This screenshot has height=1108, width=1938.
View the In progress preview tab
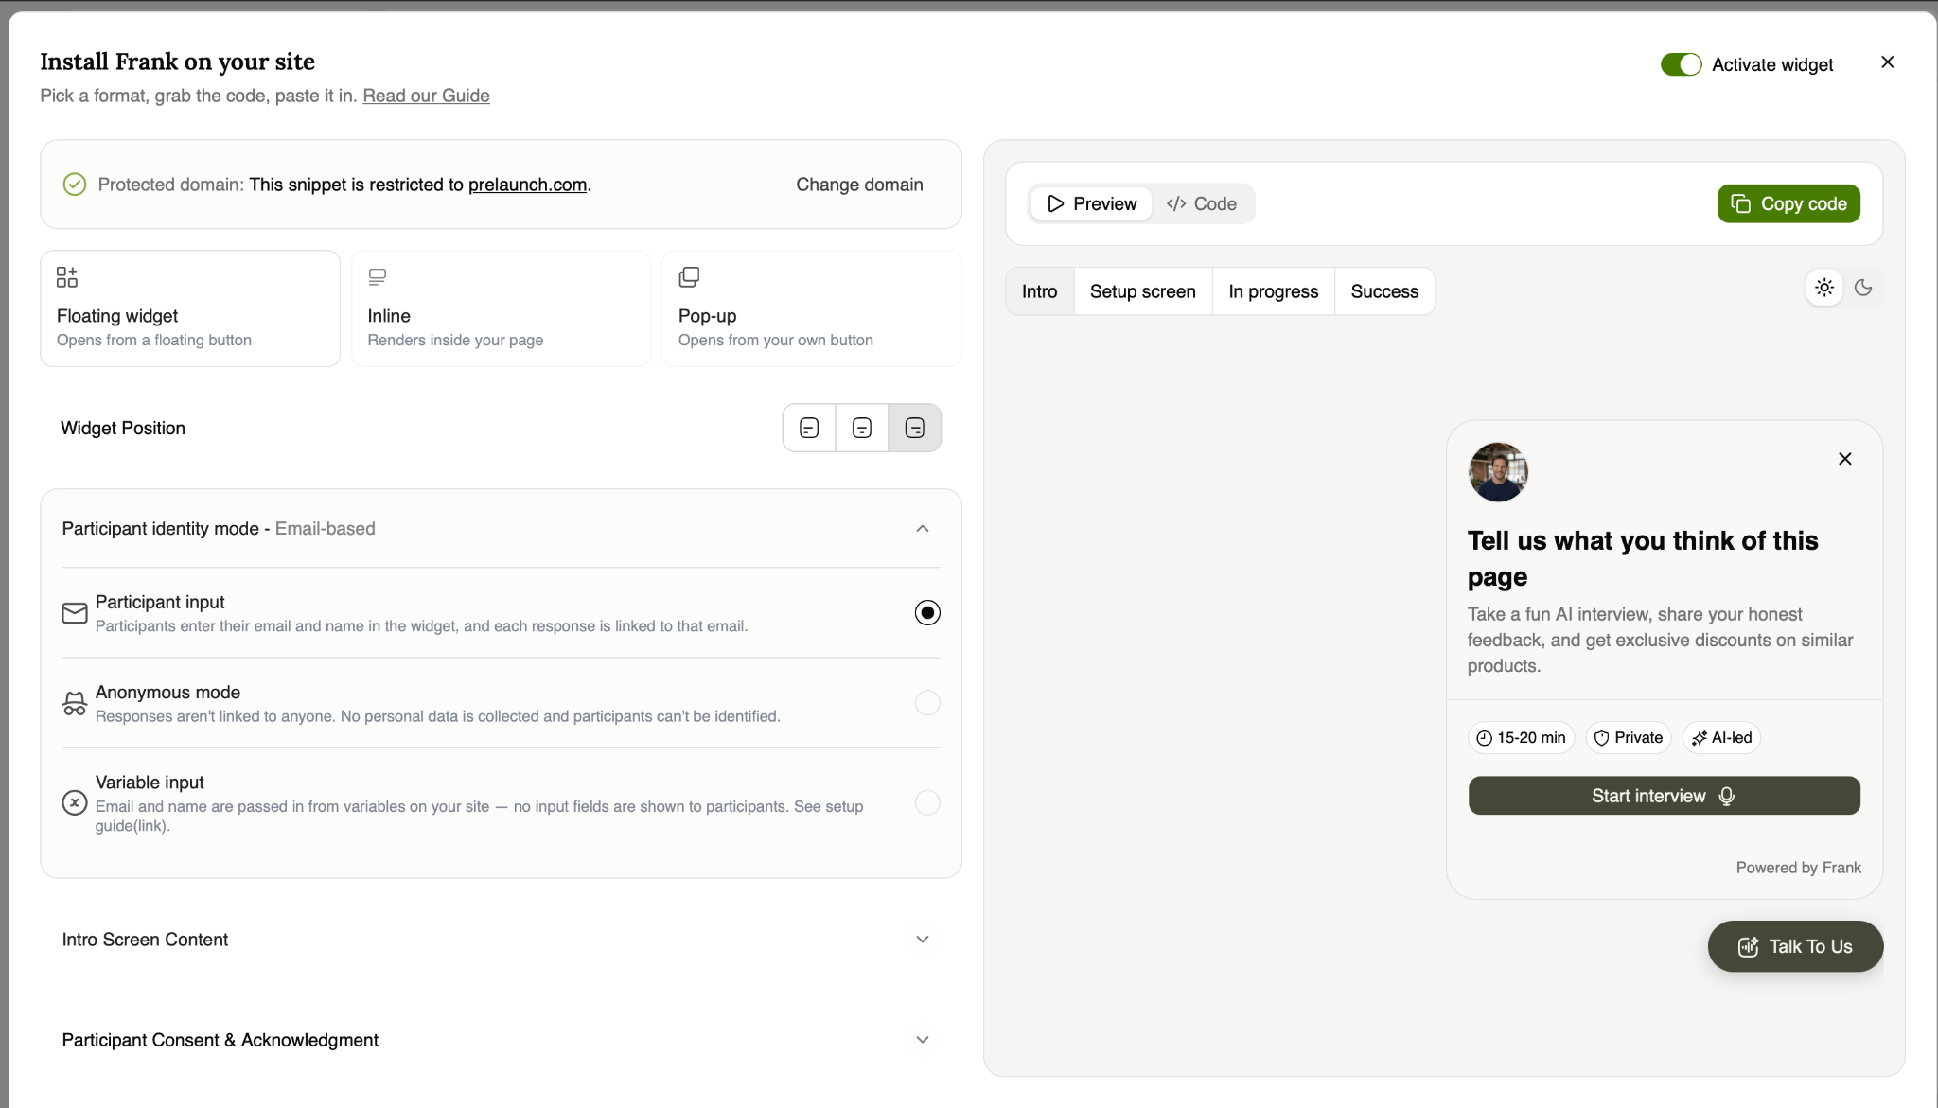click(1274, 291)
